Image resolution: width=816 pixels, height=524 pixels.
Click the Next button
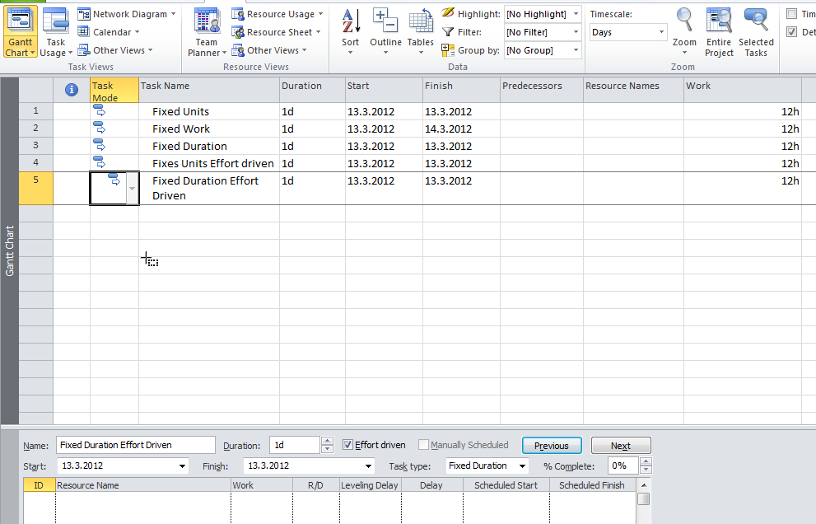[620, 446]
